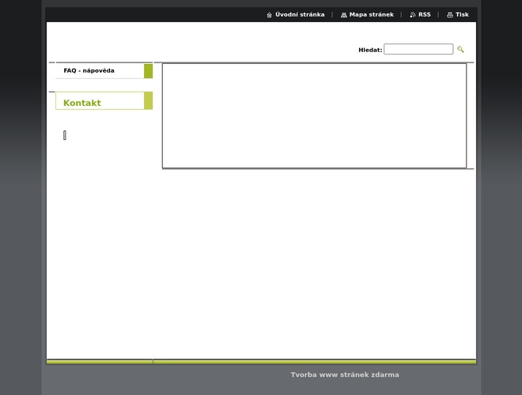Open the Mapa stránek text link

(371, 15)
